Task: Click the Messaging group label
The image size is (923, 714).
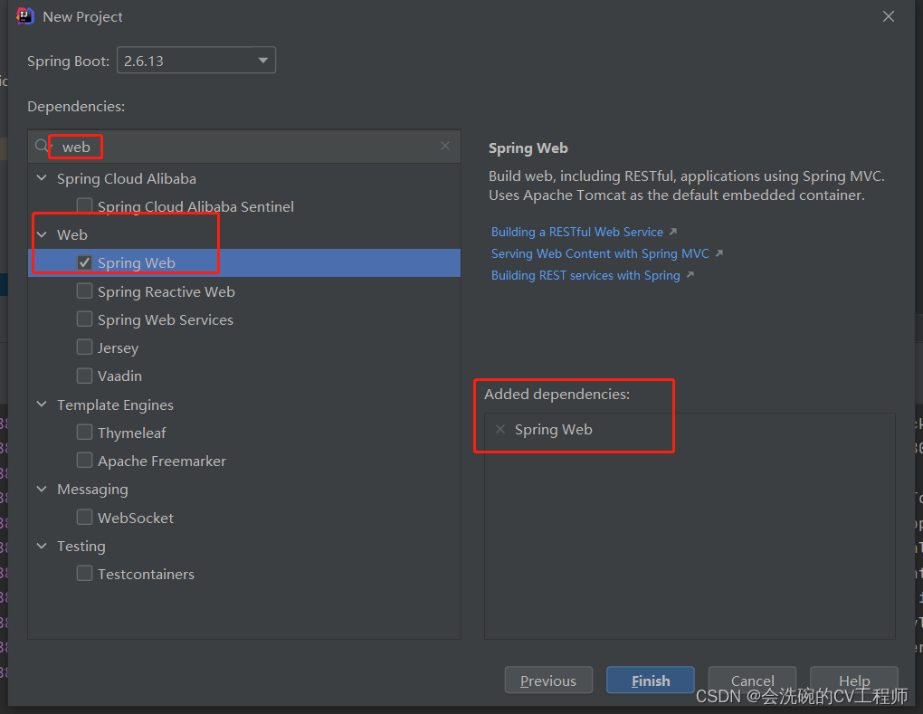Action: tap(92, 490)
